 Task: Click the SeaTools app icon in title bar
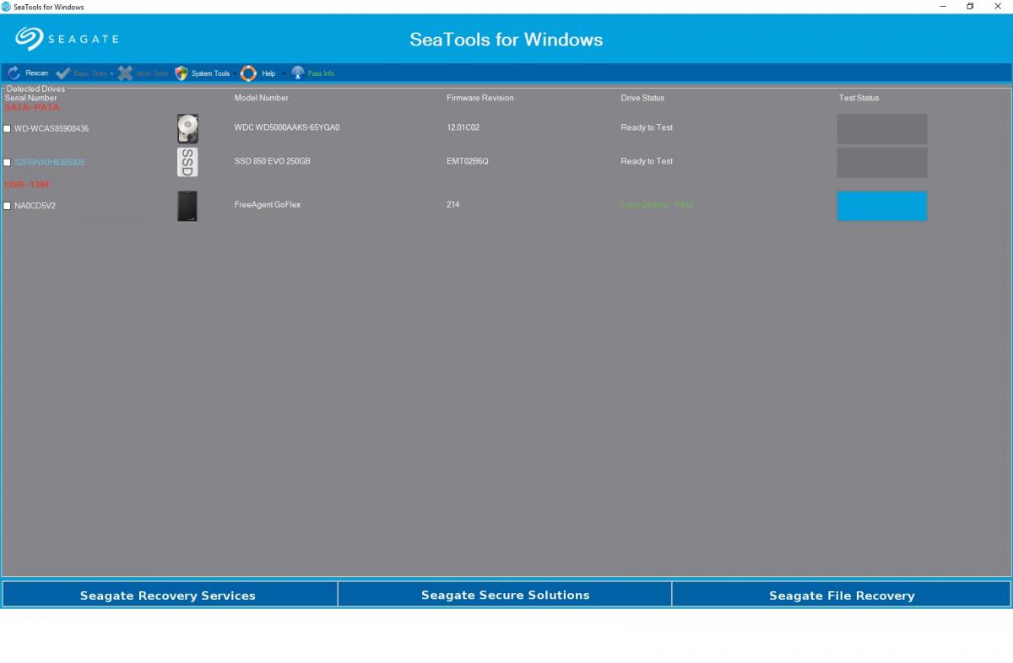point(8,7)
